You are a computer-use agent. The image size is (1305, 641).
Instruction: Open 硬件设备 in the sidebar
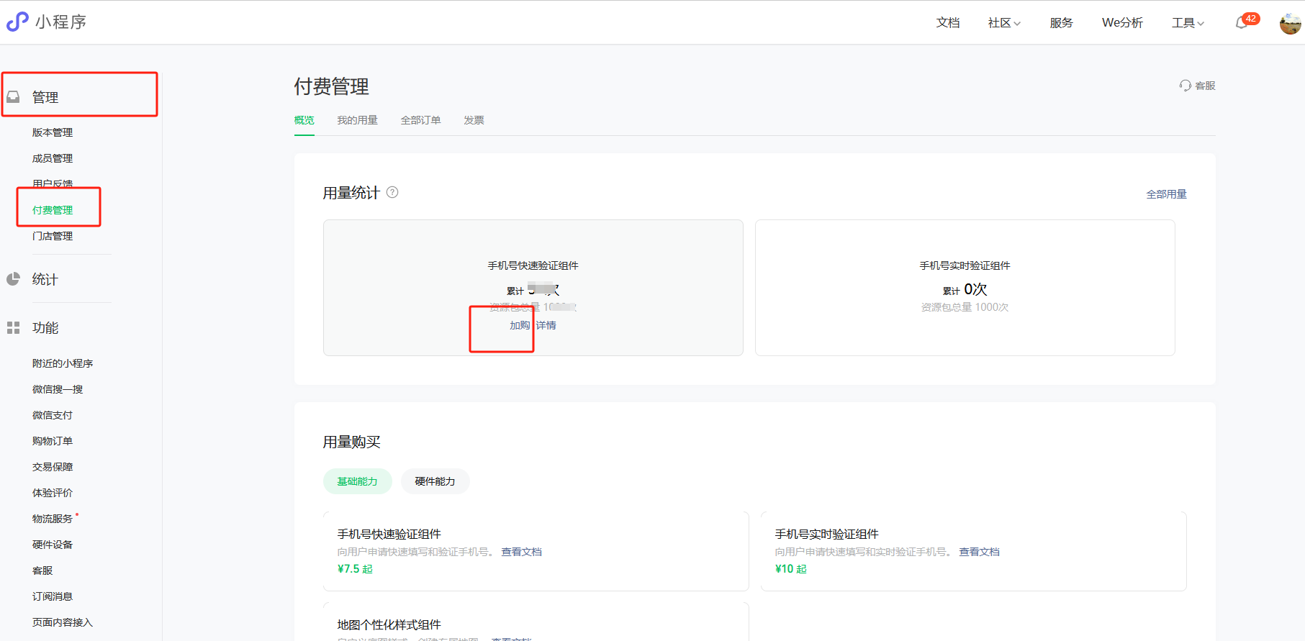coord(53,545)
